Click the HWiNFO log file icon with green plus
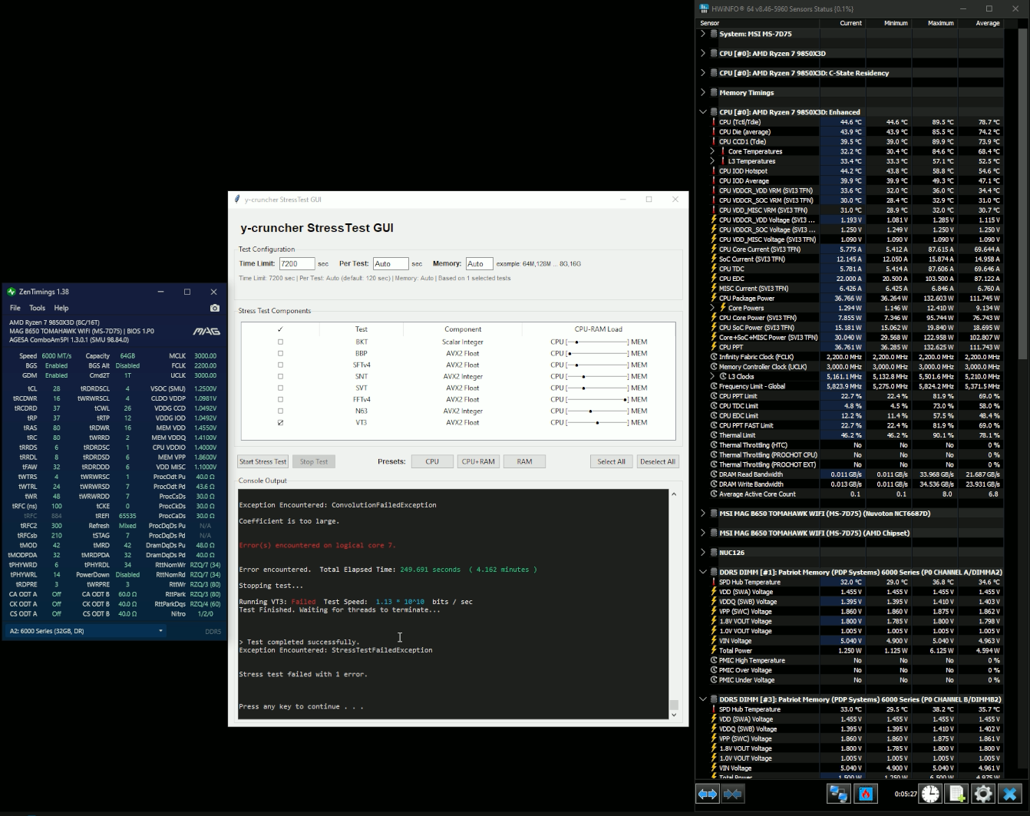Image resolution: width=1030 pixels, height=816 pixels. (957, 794)
